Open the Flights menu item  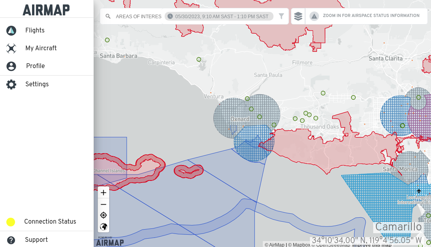click(35, 30)
